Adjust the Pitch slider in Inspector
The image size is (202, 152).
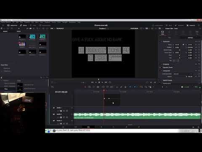pos(180,55)
